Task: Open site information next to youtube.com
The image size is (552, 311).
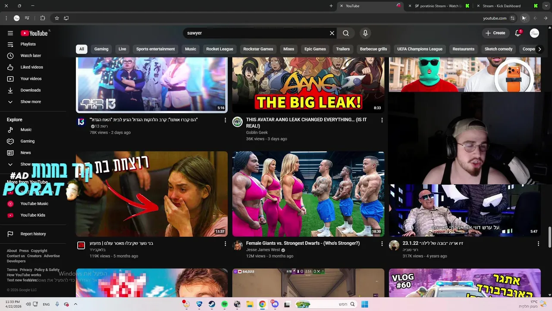Action: 512,18
